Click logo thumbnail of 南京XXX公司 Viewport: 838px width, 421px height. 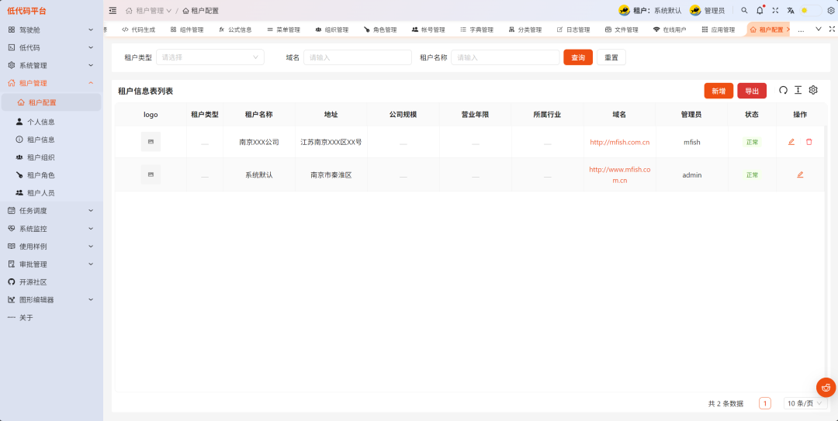point(151,142)
